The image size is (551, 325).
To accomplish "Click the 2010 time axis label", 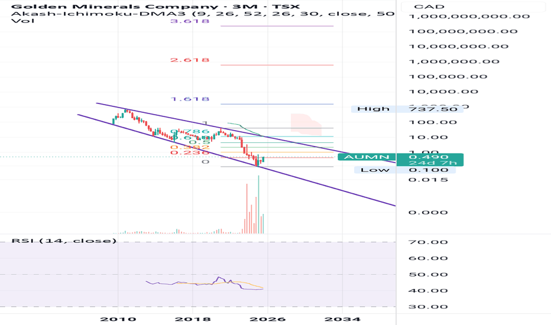I will click(x=118, y=319).
